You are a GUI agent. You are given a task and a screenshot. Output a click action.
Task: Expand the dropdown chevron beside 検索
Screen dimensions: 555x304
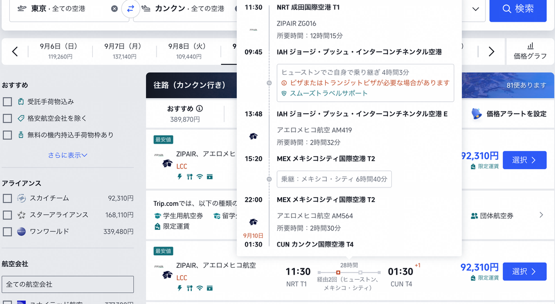(476, 9)
